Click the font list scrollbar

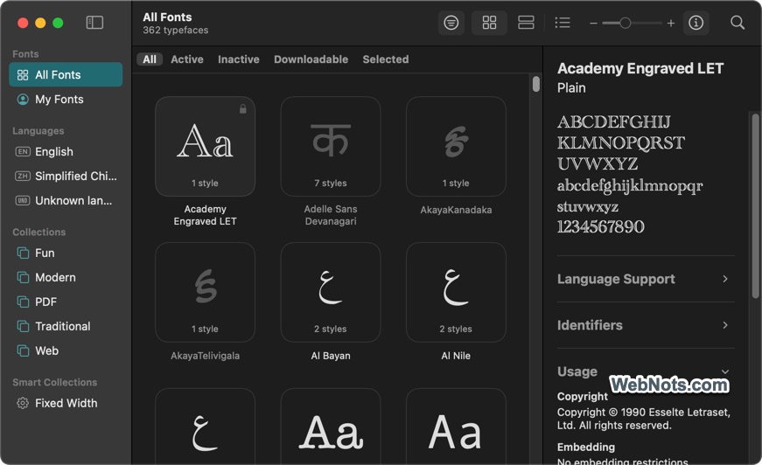click(x=536, y=84)
